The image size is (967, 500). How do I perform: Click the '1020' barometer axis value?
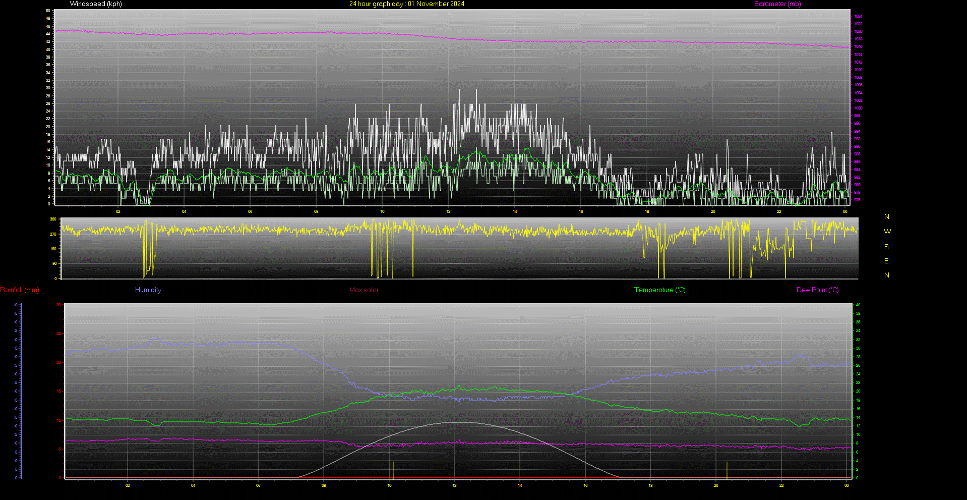point(858,31)
